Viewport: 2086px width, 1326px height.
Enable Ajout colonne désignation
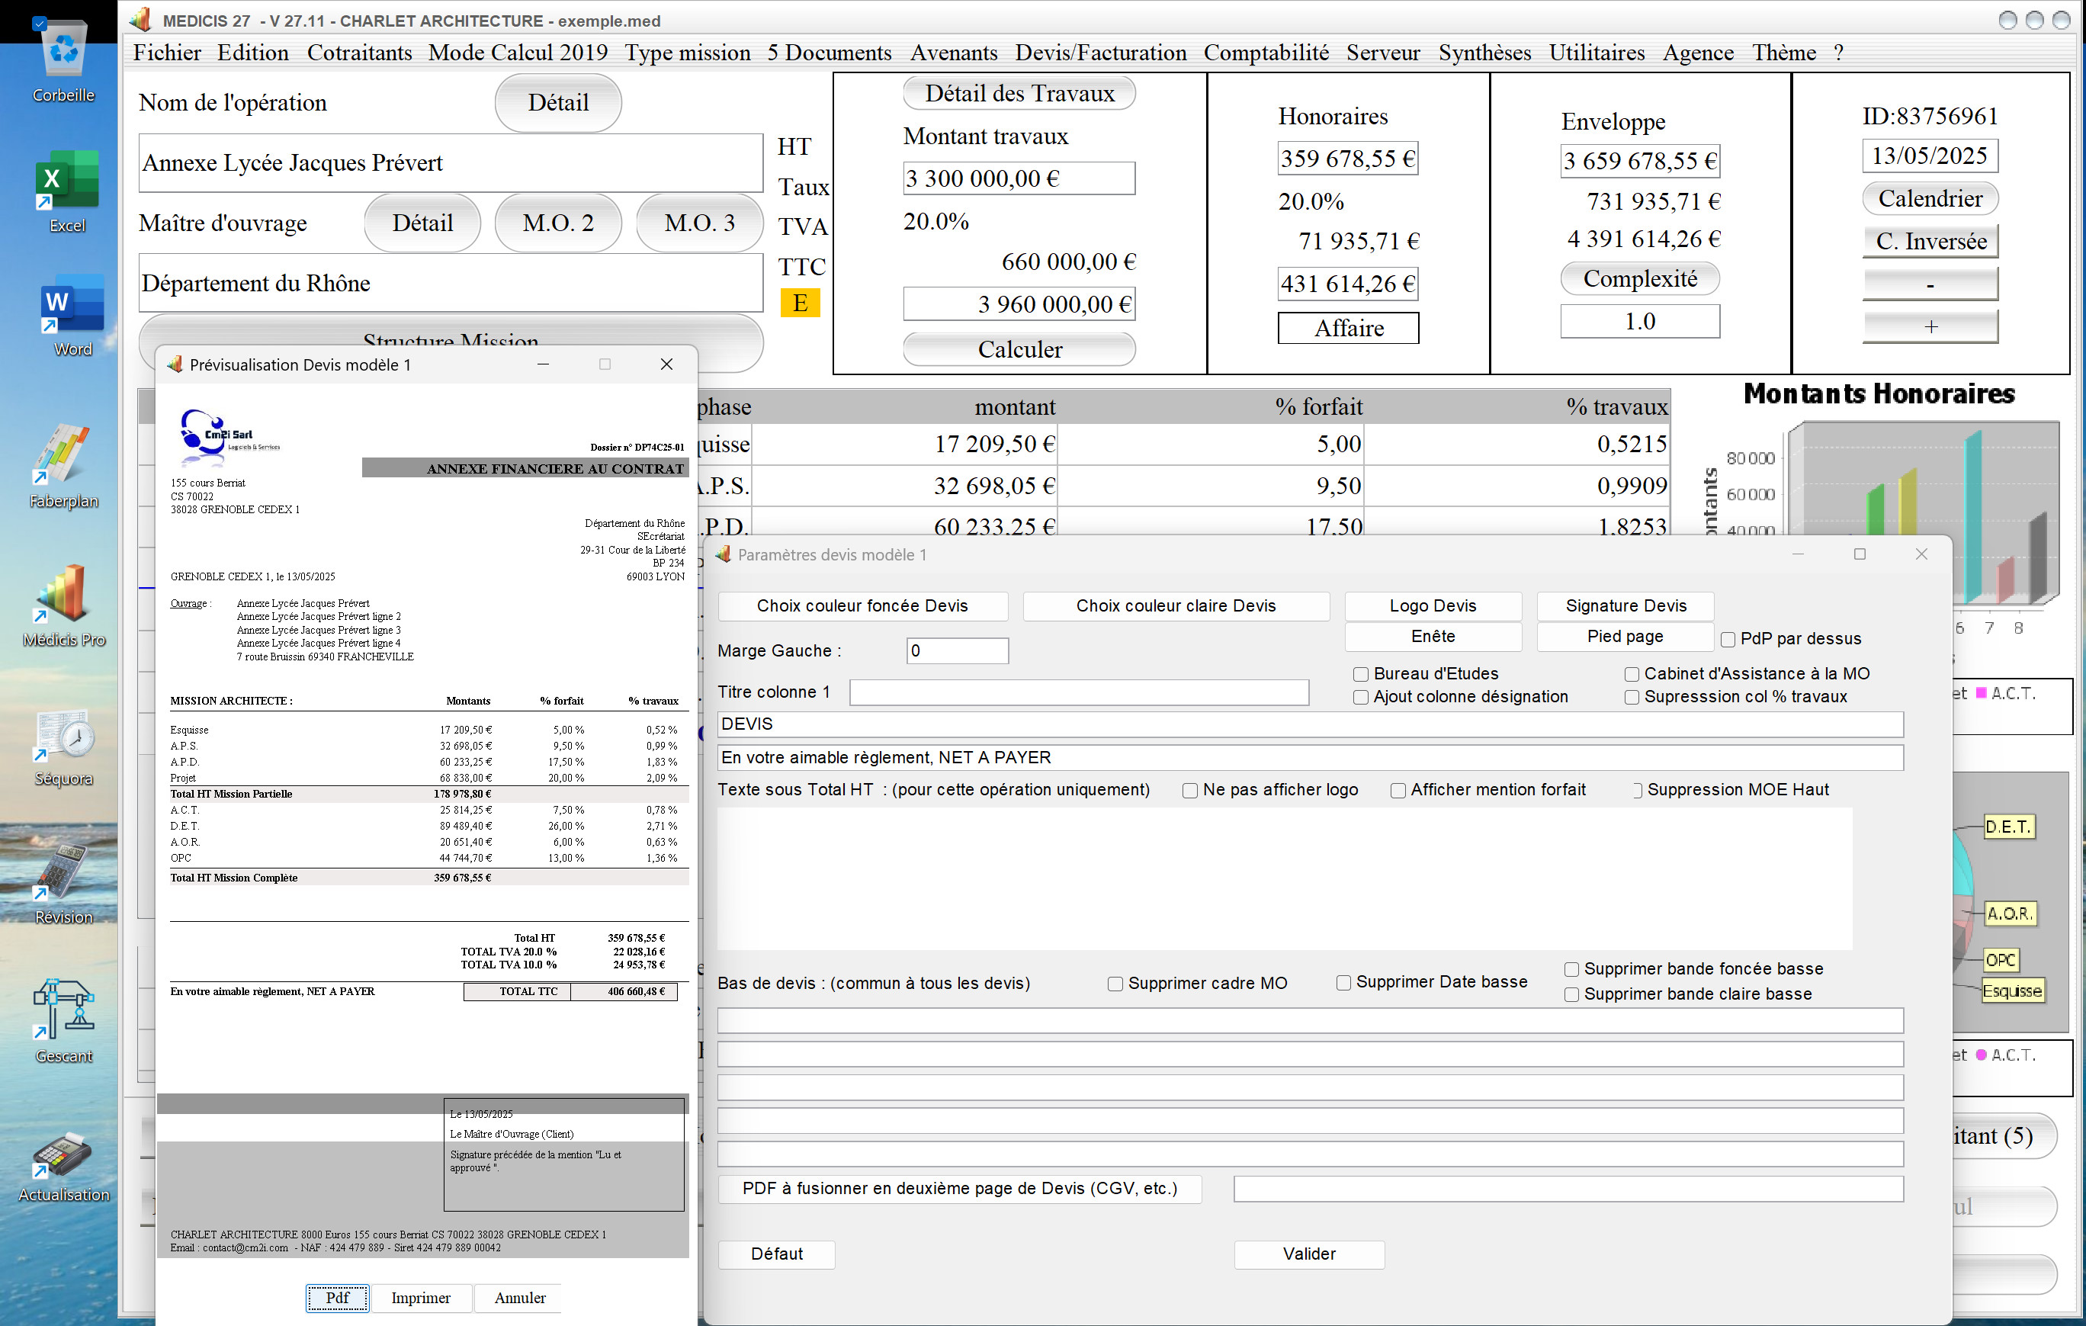point(1361,697)
